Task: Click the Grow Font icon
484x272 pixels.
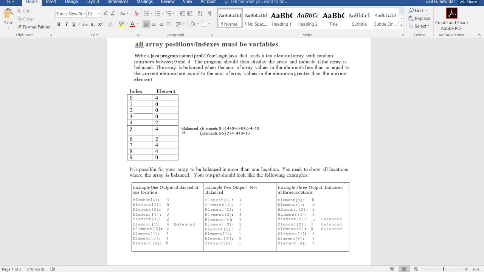Action: click(x=105, y=14)
